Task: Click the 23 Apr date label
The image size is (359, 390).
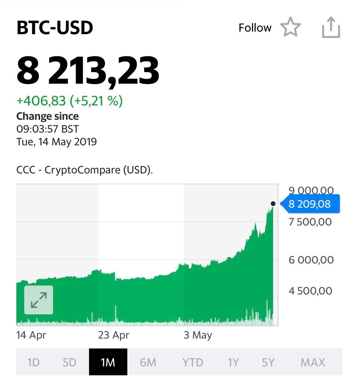Action: (x=114, y=335)
